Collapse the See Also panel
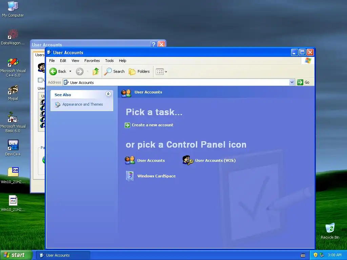 tap(108, 94)
